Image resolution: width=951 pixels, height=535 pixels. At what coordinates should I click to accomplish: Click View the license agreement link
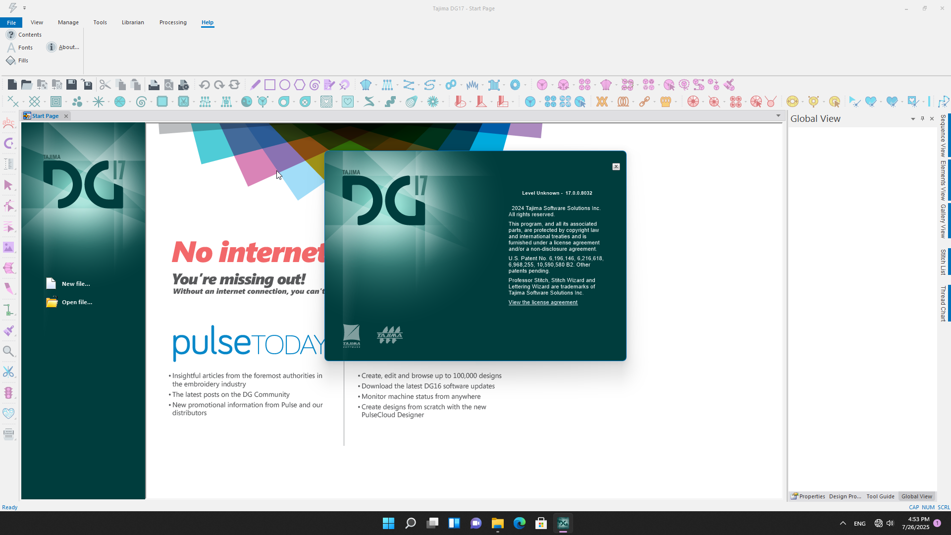543,302
